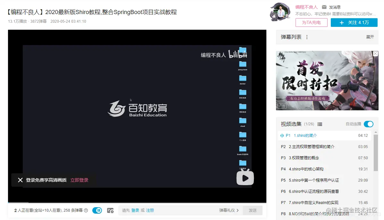The height and width of the screenshot is (220, 384).
Task: Click 注册 link in danmaku input
Action: (150, 210)
